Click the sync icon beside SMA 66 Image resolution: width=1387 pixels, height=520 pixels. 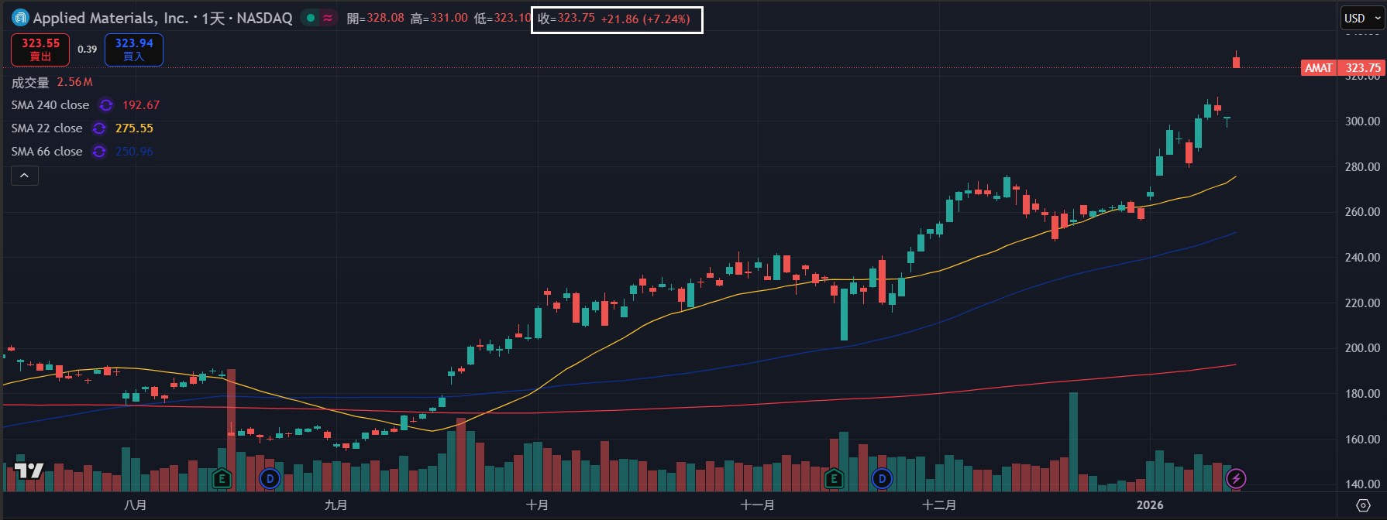(x=99, y=152)
